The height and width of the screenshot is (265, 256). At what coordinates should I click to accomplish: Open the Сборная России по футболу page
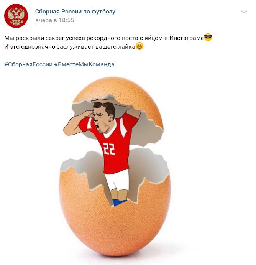[75, 12]
